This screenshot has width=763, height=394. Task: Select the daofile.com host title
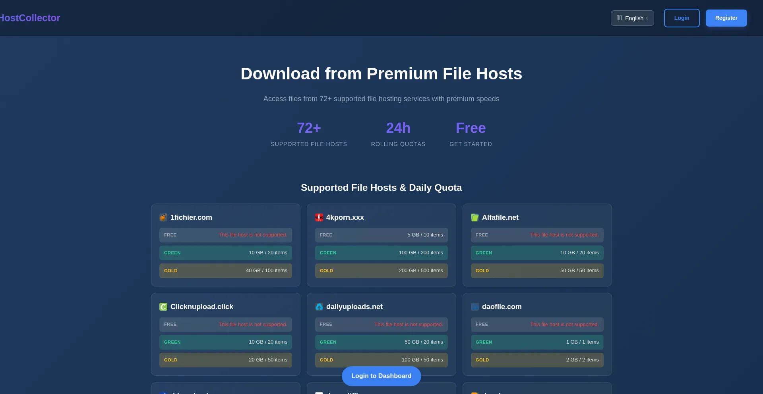[502, 307]
